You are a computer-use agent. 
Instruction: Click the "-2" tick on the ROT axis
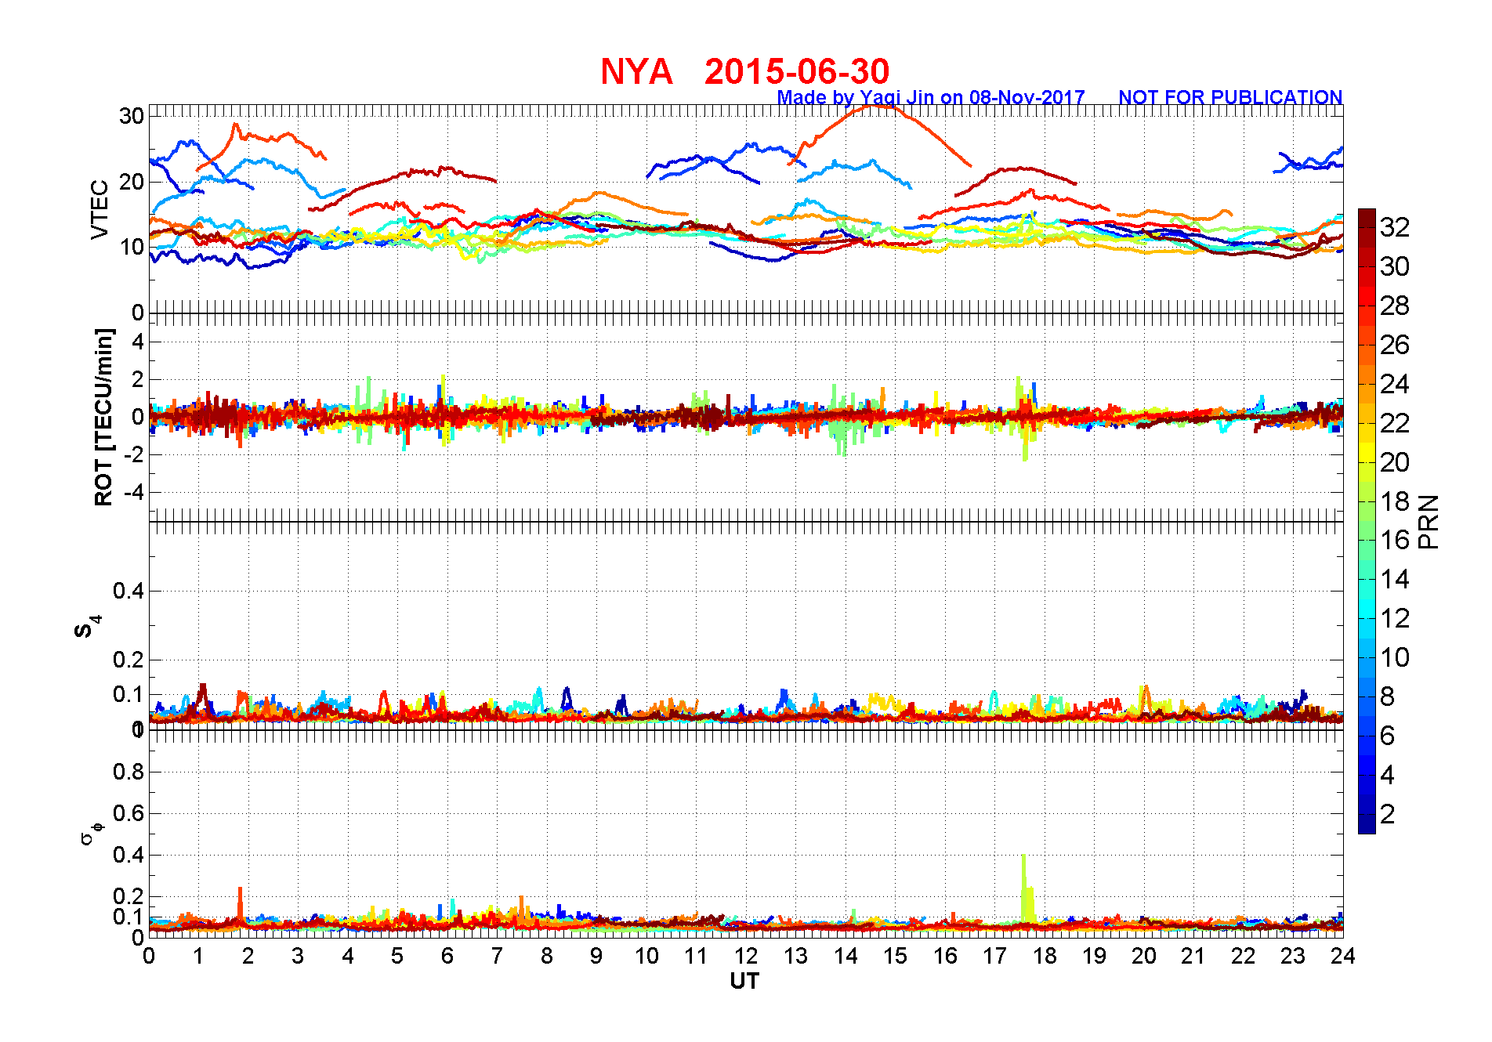click(135, 454)
